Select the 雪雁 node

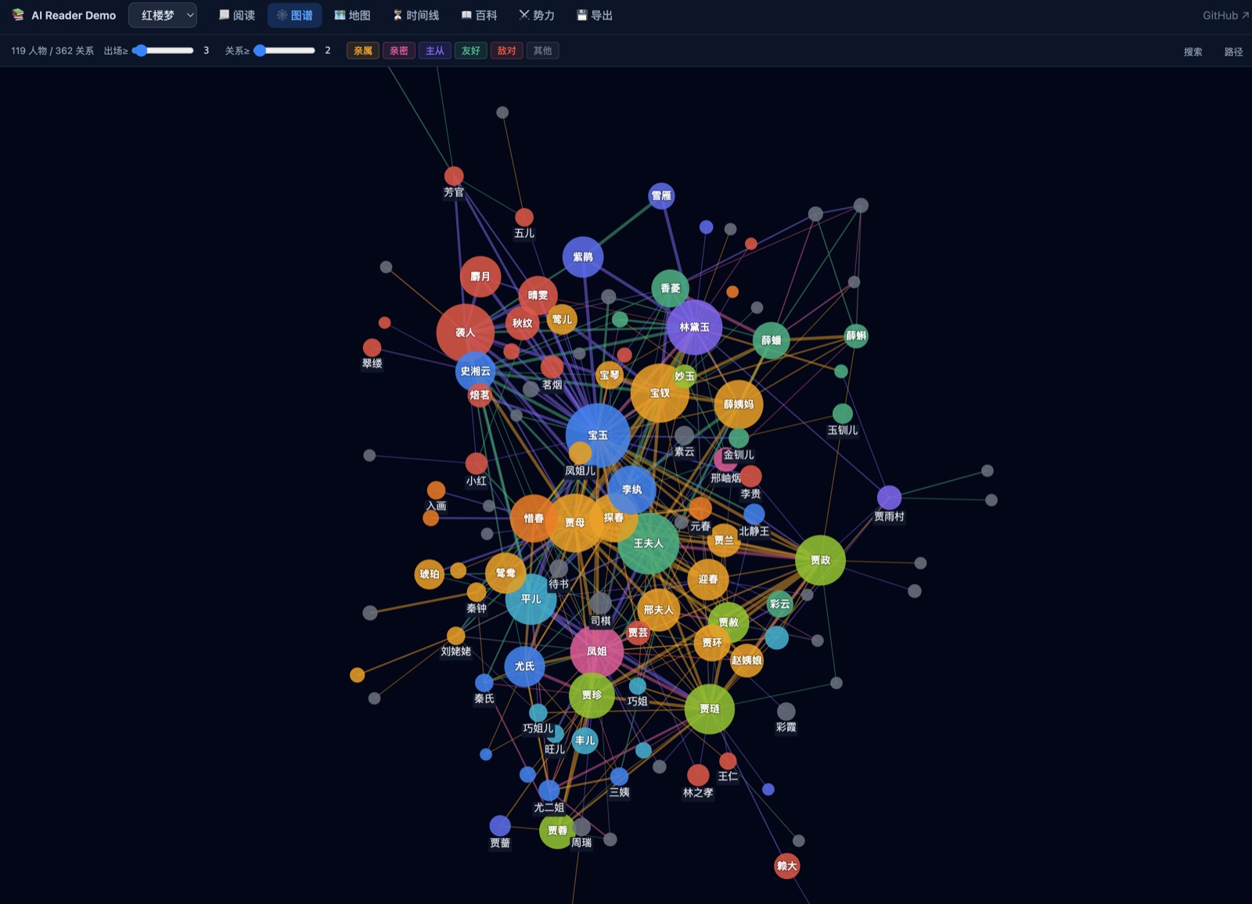661,196
